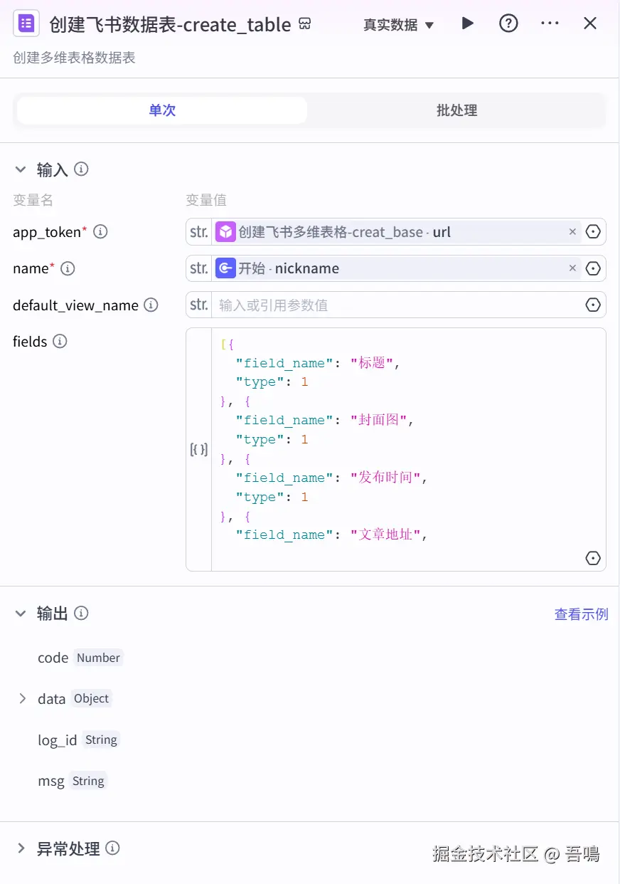Click the description 创建多维表格数据表

pyautogui.click(x=74, y=58)
